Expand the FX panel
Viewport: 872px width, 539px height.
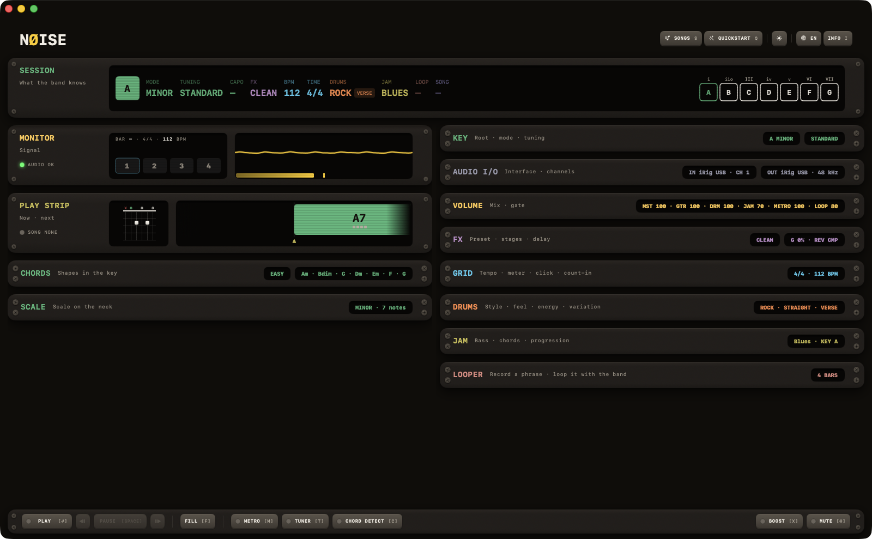(652, 240)
